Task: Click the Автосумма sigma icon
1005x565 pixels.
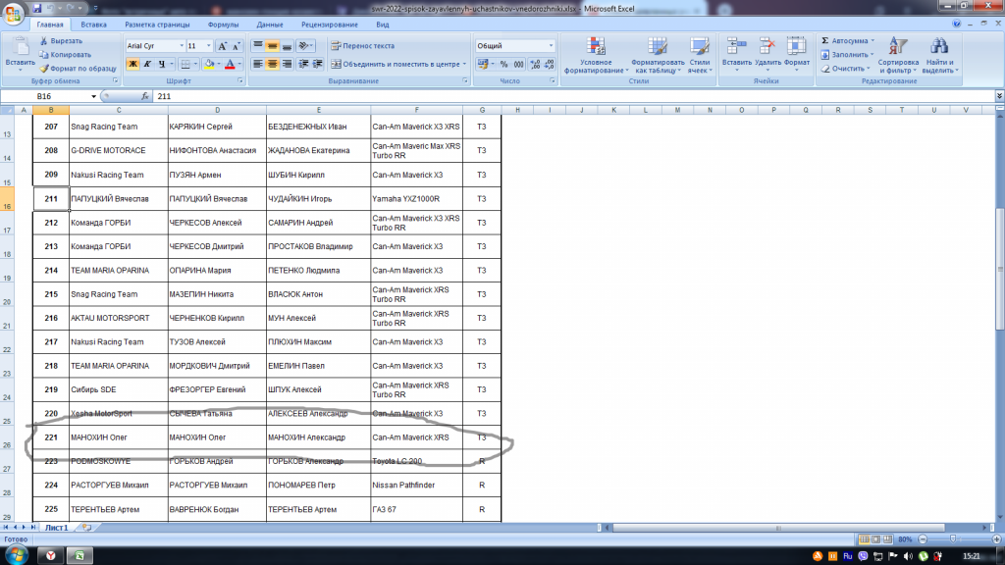Action: click(x=826, y=41)
